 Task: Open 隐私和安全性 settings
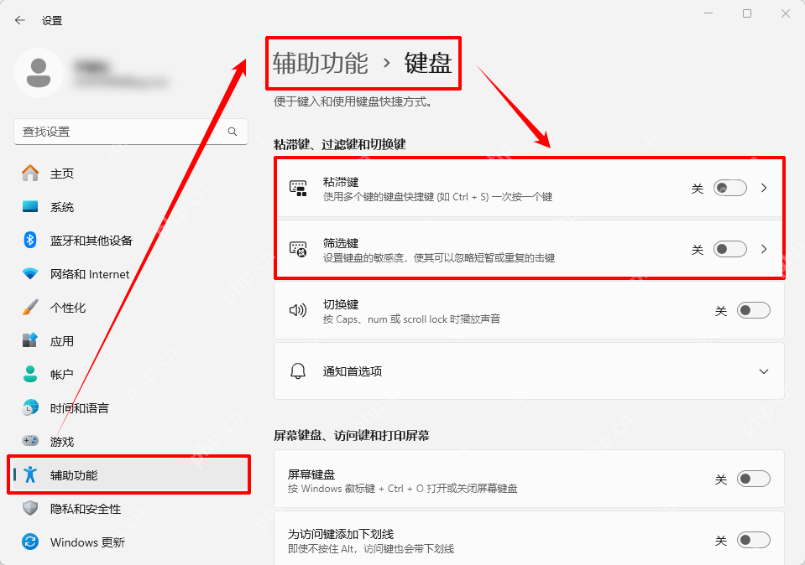[x=131, y=509]
